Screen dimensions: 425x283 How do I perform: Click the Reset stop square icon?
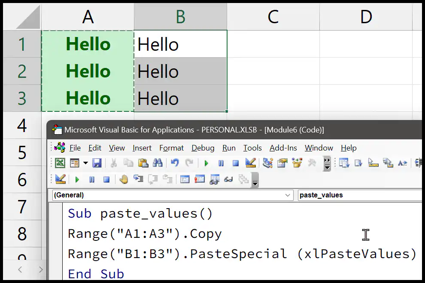click(x=236, y=163)
